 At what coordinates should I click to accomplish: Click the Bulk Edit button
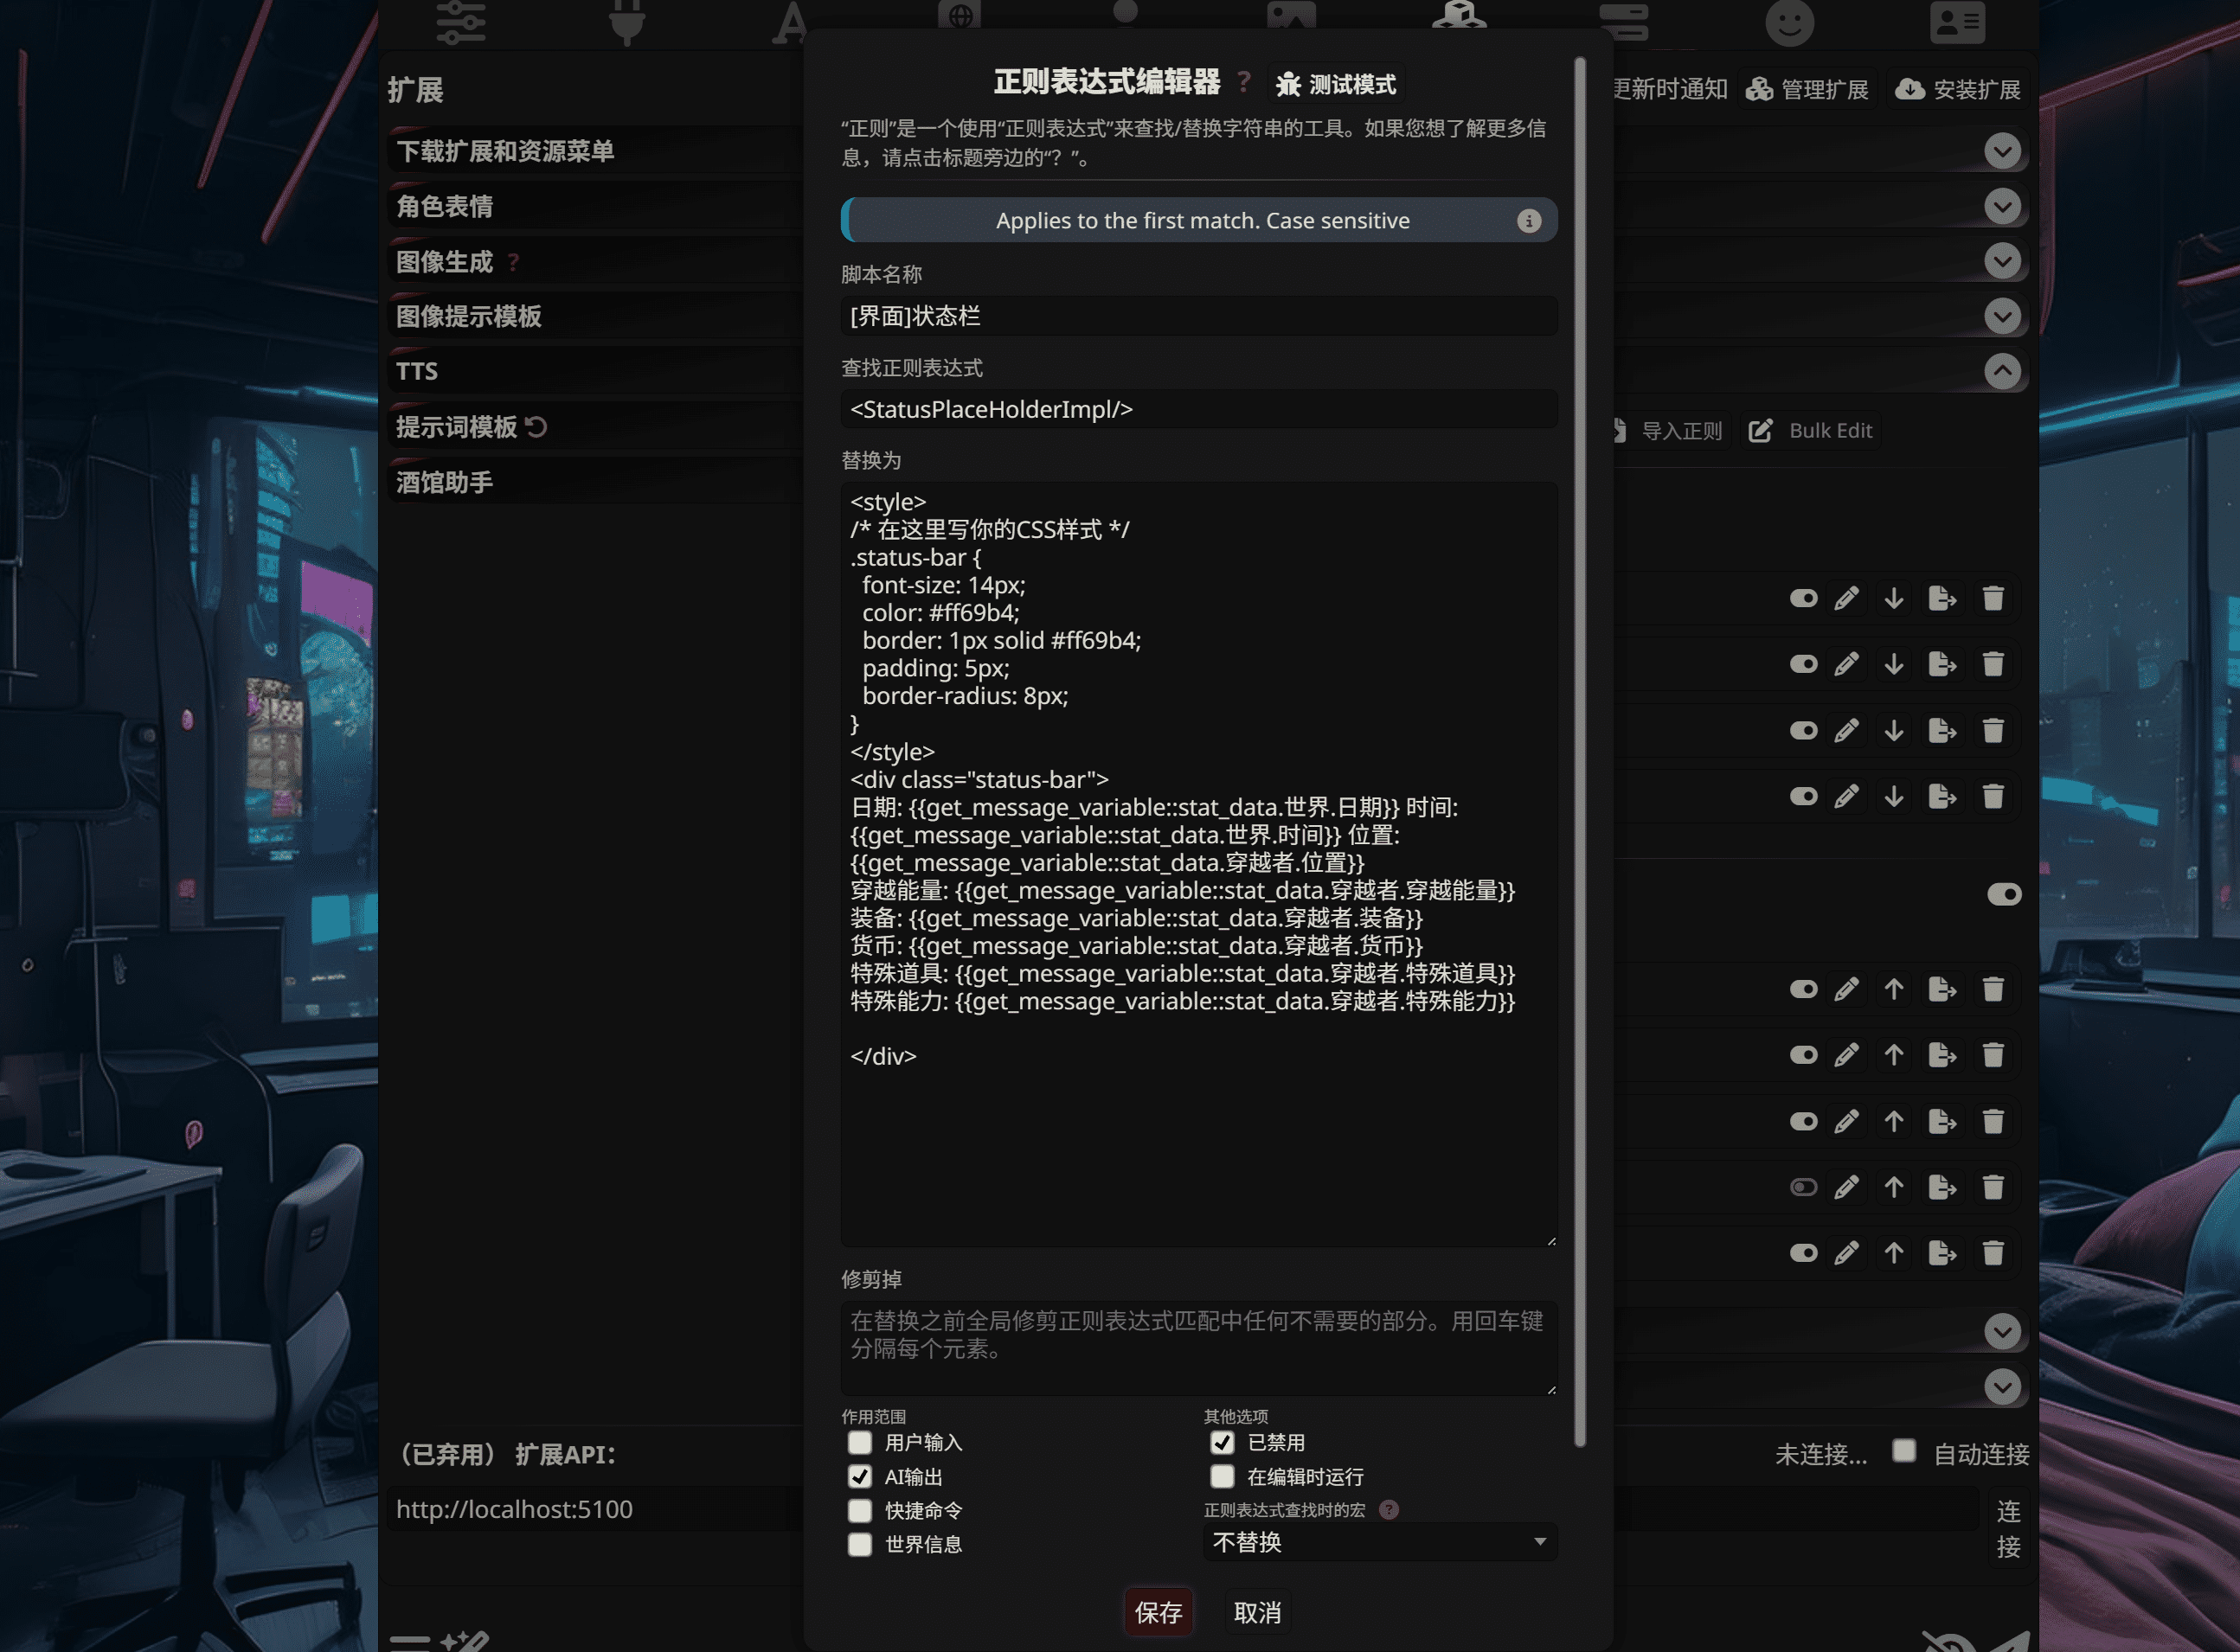1810,431
